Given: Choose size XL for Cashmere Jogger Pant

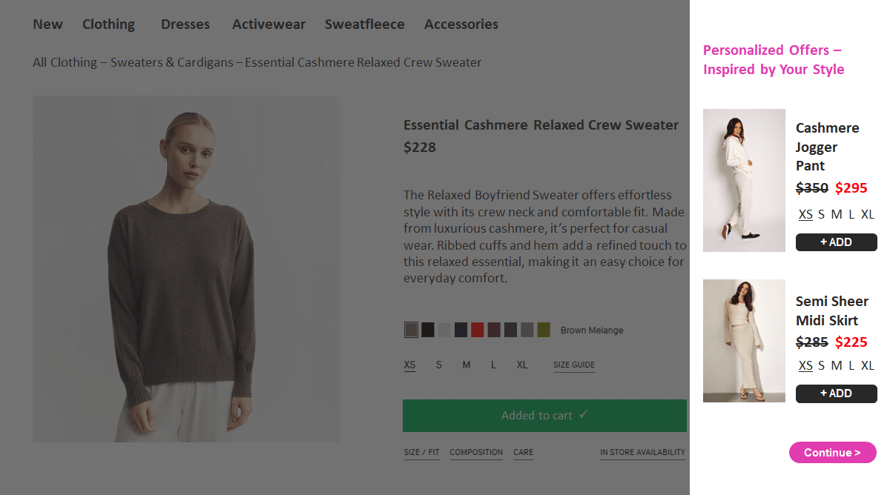Looking at the screenshot, I should click(867, 214).
